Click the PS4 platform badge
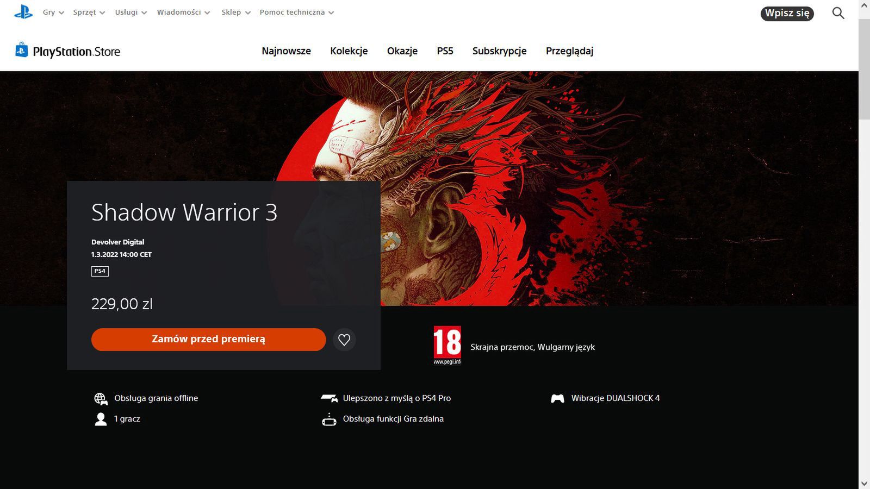870x489 pixels. tap(100, 271)
